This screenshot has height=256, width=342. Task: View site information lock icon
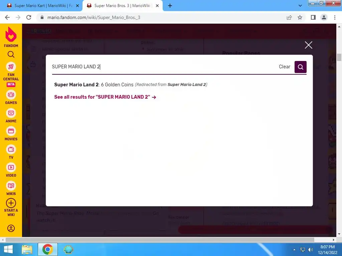[x=42, y=17]
